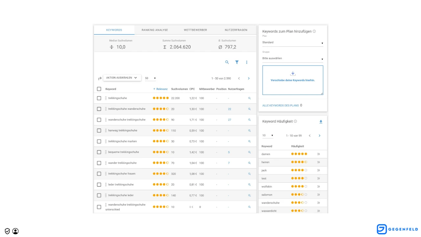Screen dimensions: 421x237
Task: Click the redo arrow beside Aktion auswählen
Action: tap(100, 79)
